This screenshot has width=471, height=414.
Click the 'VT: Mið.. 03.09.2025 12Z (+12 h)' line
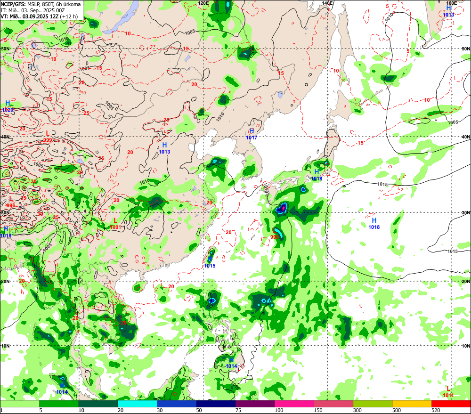coord(39,16)
